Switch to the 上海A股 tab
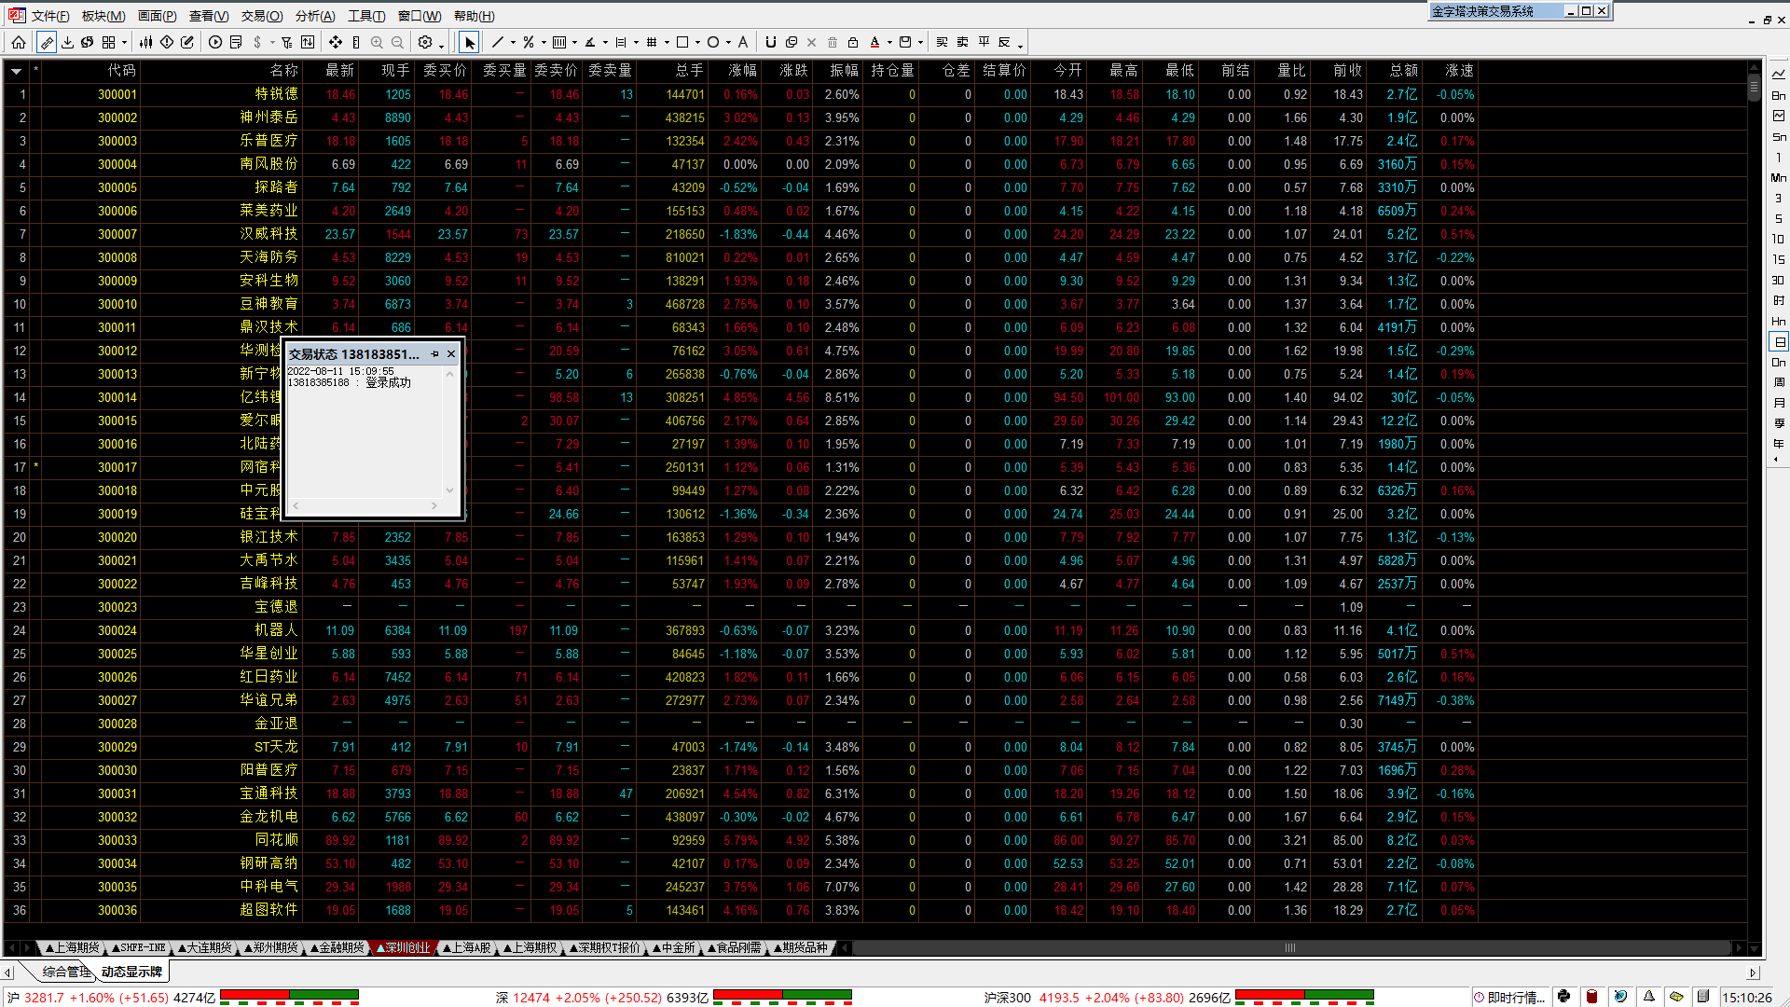The image size is (1790, 1007). (467, 947)
